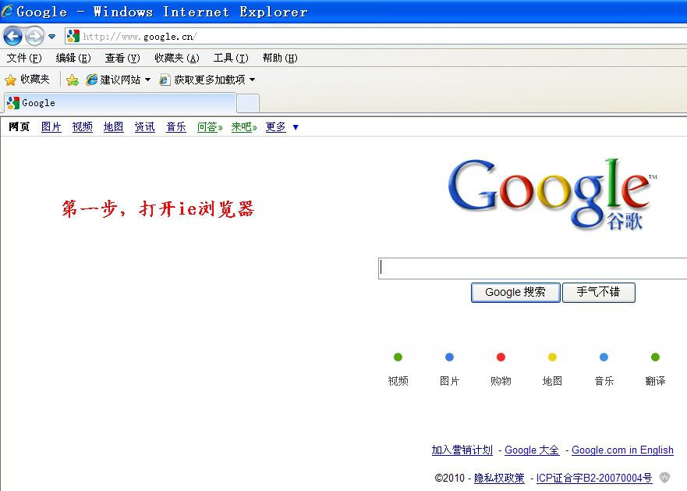Image resolution: width=687 pixels, height=491 pixels.
Task: Click the 手气不错 button
Action: (x=599, y=292)
